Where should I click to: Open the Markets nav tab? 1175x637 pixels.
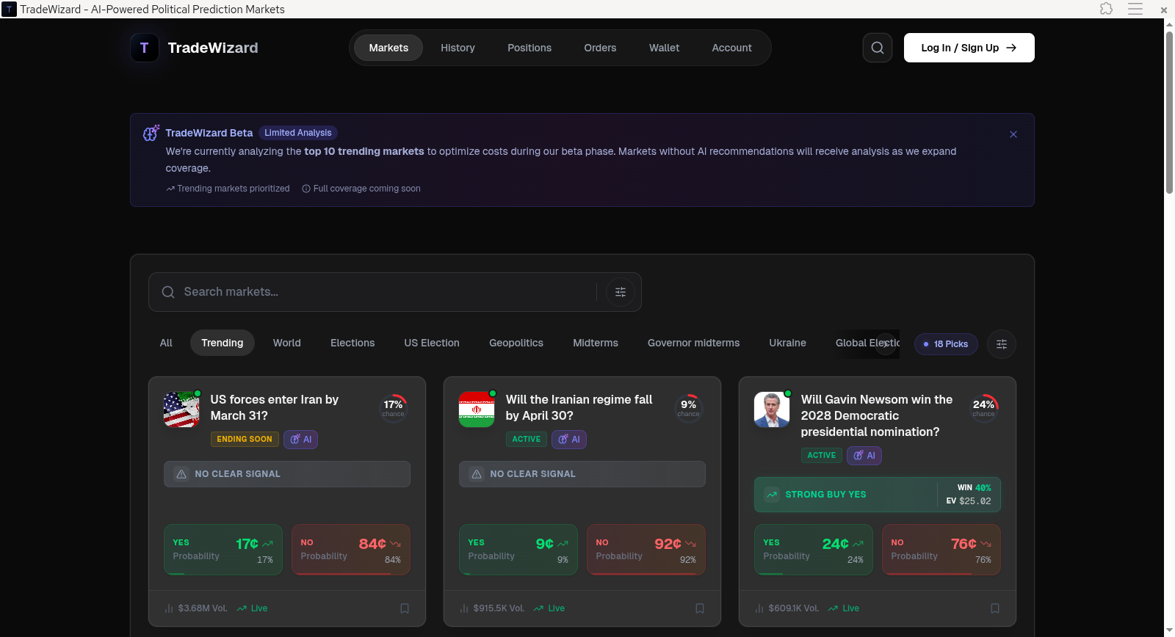388,48
